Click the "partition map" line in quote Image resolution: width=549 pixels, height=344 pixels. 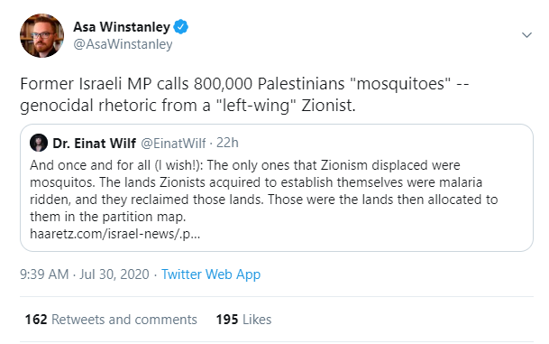107,217
